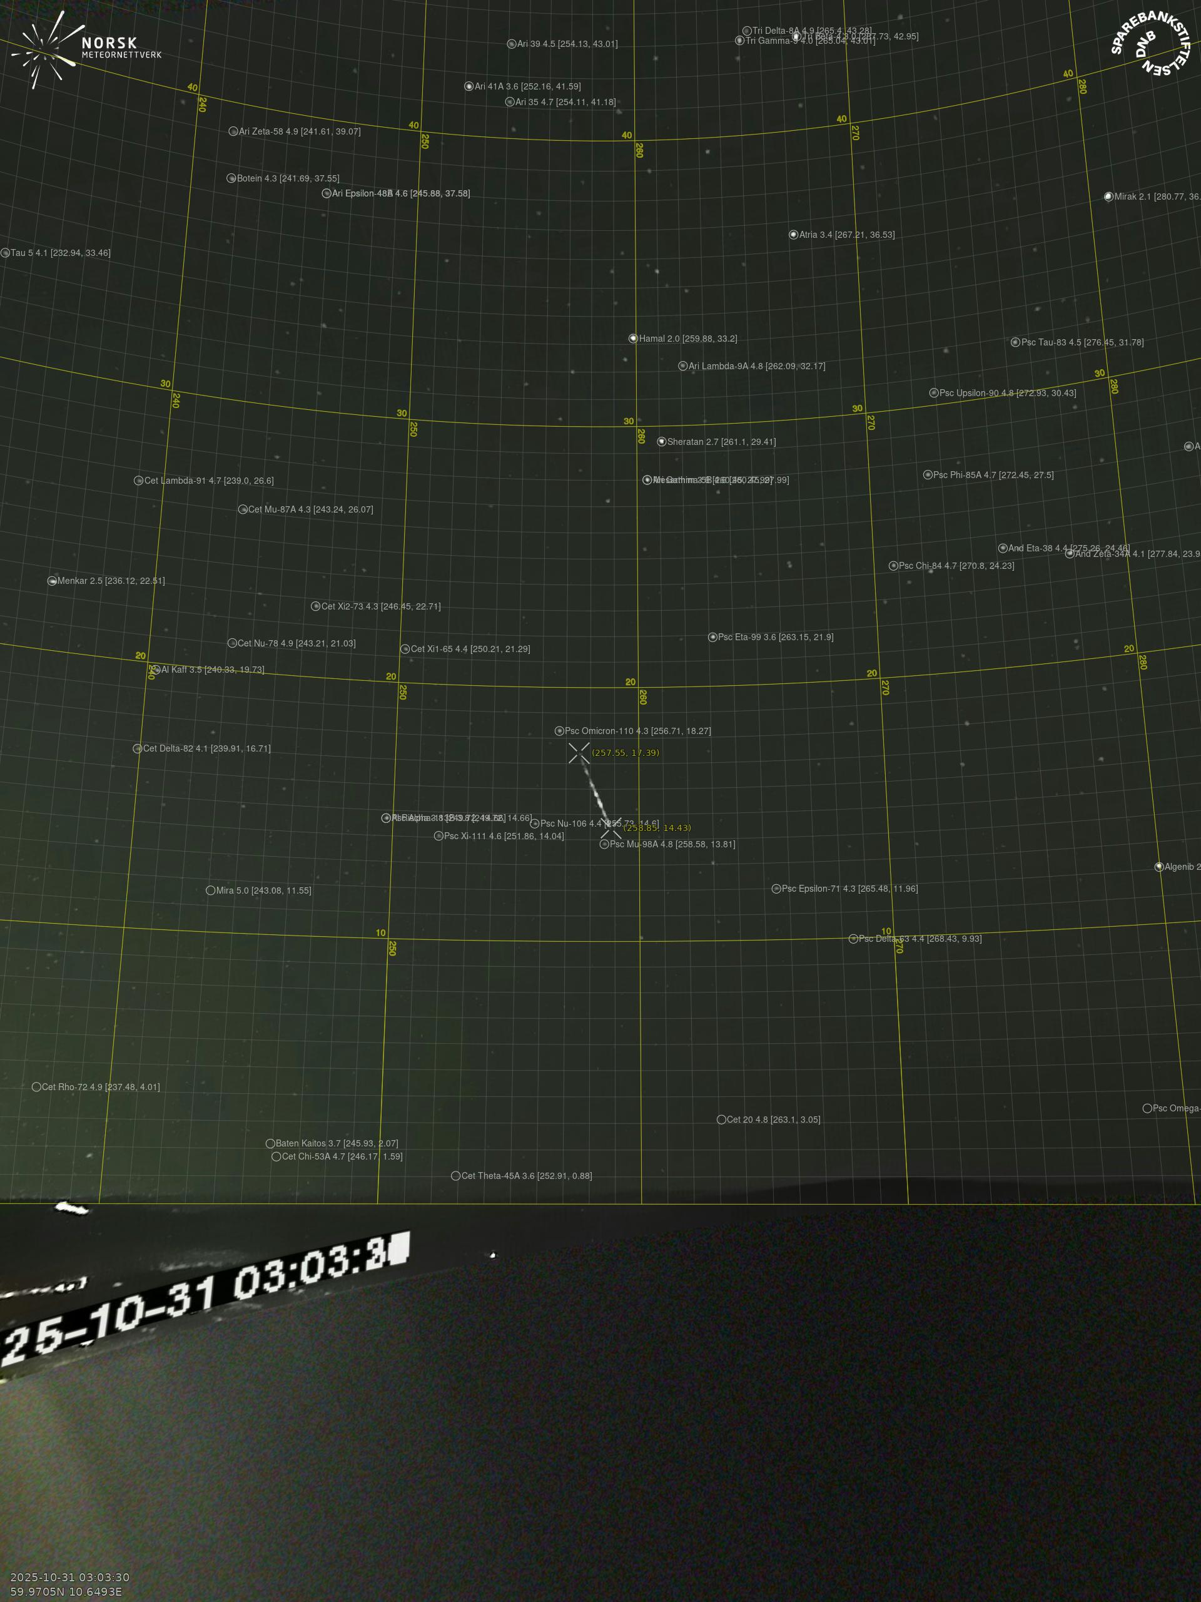Click the 59.9705N 10.6493E coordinates text
1201x1602 pixels.
coord(66,1591)
